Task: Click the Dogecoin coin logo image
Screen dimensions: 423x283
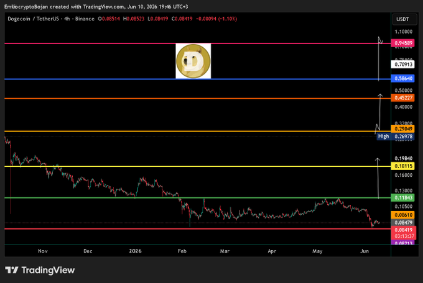Action: point(193,61)
